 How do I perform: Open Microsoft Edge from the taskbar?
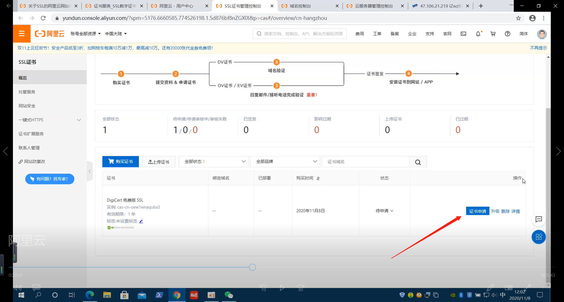[x=90, y=295]
